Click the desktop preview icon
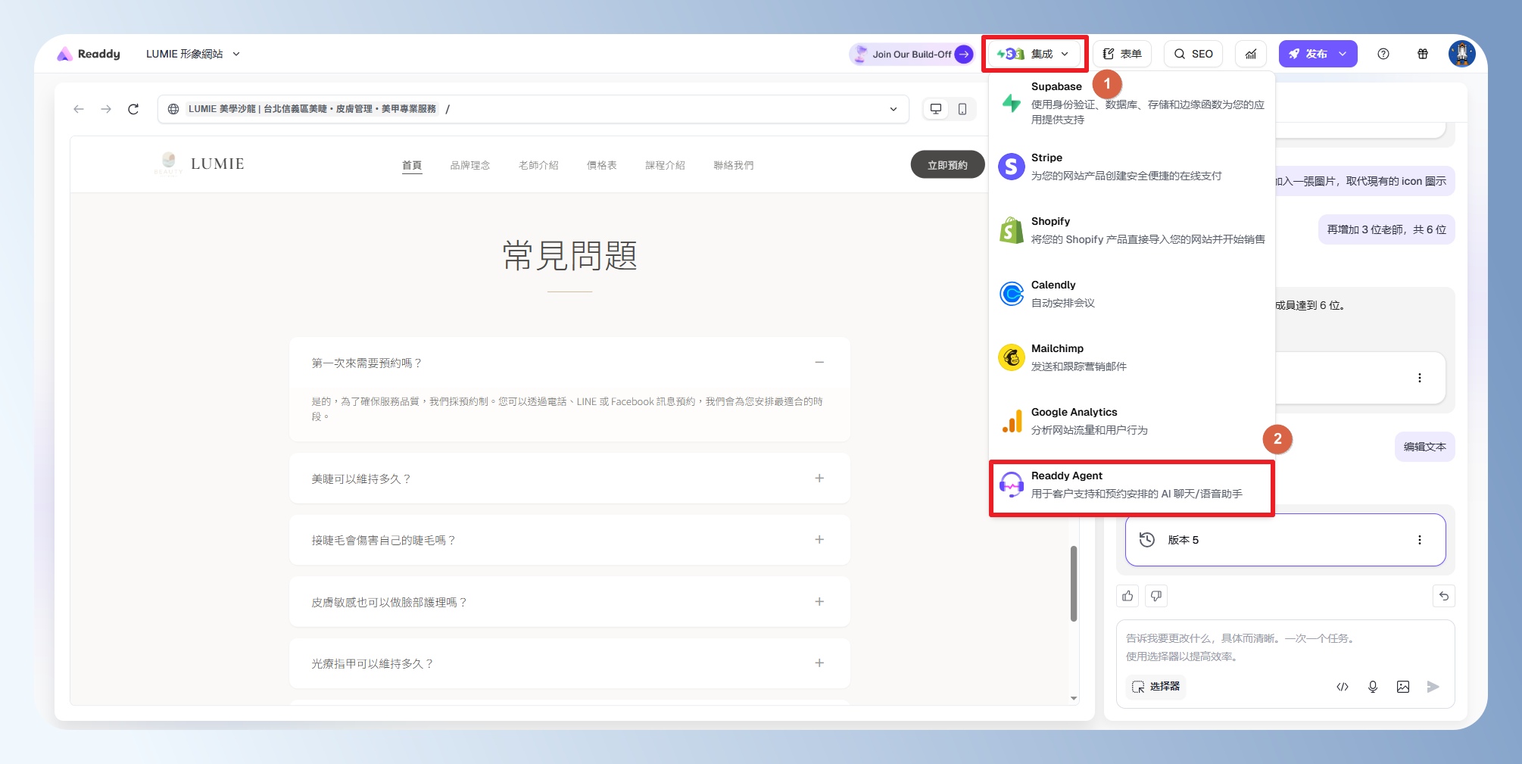 936,109
